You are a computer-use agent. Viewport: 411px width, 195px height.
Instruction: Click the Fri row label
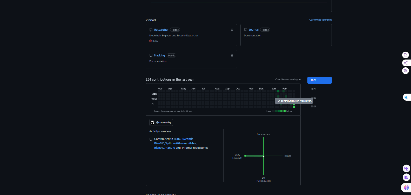click(x=153, y=104)
